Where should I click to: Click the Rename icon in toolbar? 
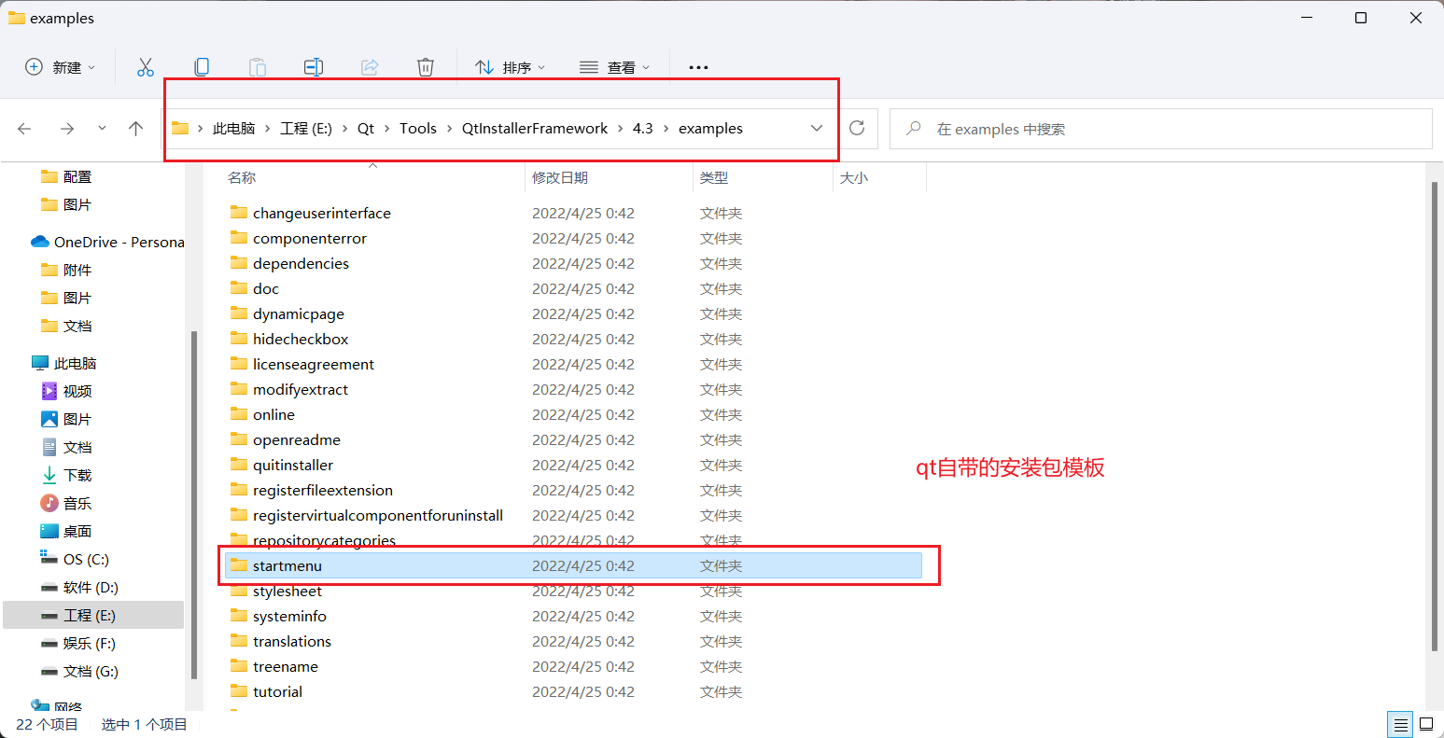coord(314,67)
